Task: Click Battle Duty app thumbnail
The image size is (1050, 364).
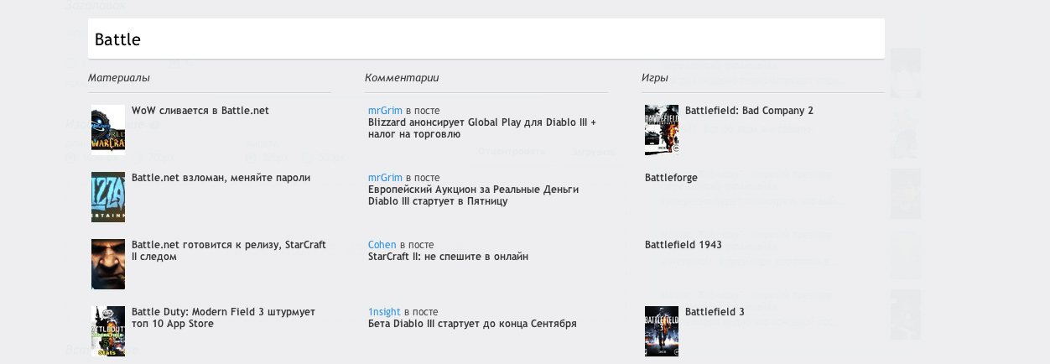Action: coord(108,331)
